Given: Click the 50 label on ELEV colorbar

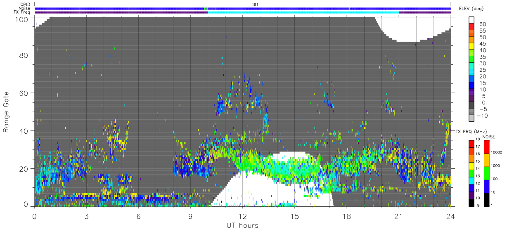Looking at the screenshot, I should tap(483, 38).
